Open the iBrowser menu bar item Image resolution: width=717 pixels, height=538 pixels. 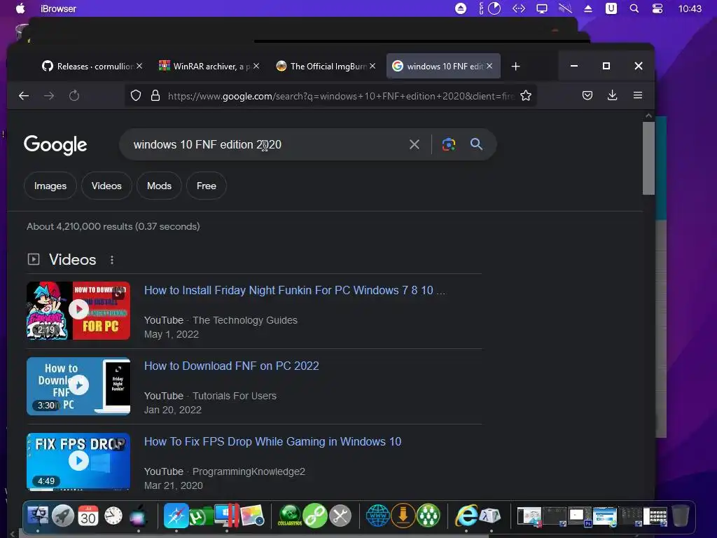[59, 8]
